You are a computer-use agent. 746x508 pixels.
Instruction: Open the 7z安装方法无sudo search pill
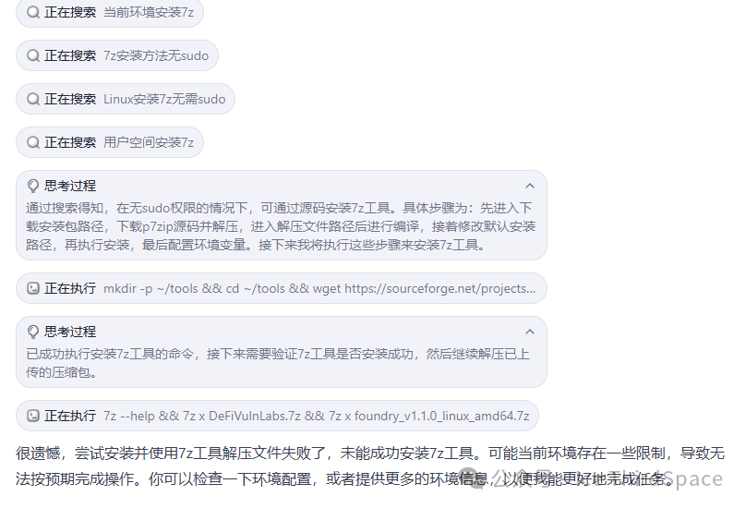(117, 55)
